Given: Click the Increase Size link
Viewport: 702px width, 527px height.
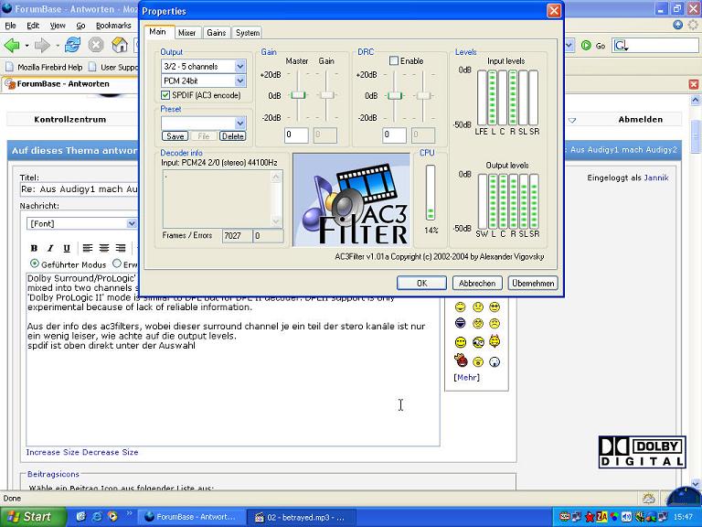Looking at the screenshot, I should (x=53, y=452).
